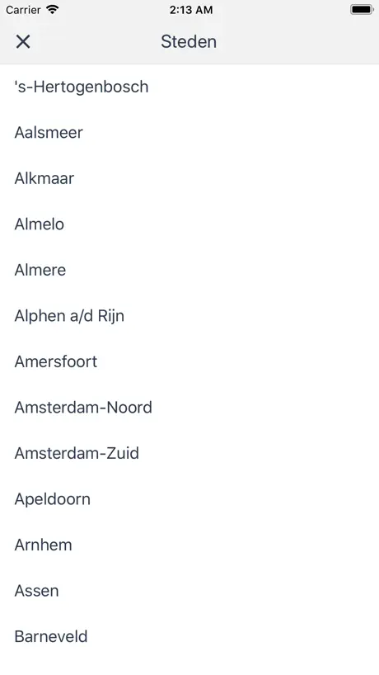
Task: Close the Steden city list
Action: [23, 42]
